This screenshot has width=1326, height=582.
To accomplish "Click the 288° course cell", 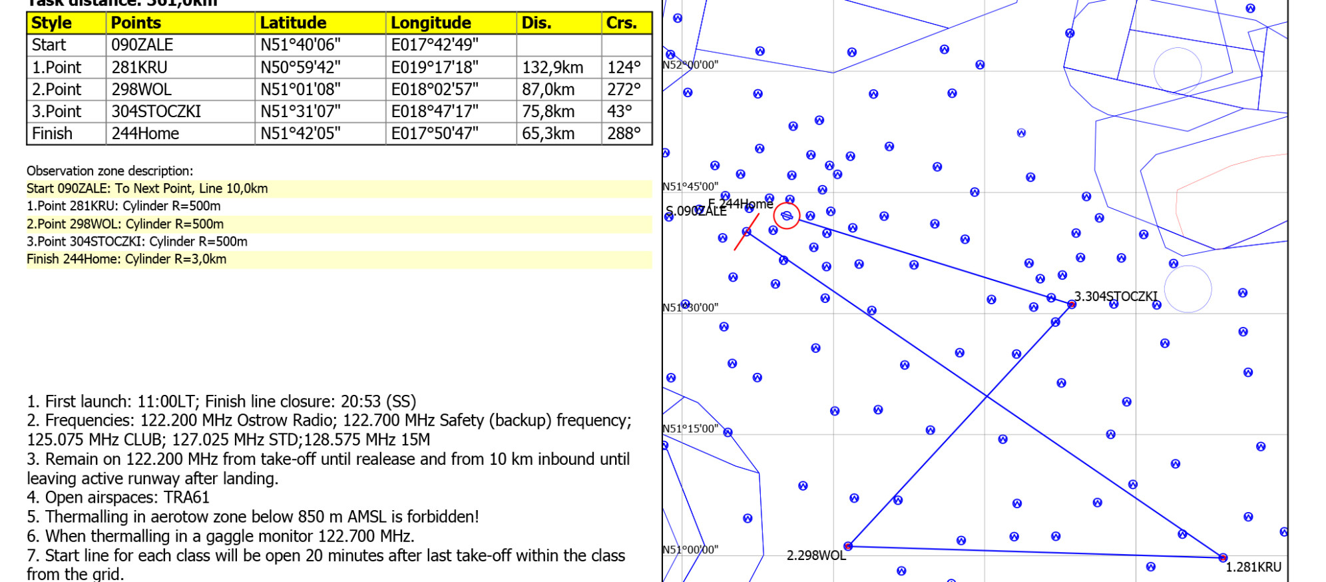I will [624, 133].
